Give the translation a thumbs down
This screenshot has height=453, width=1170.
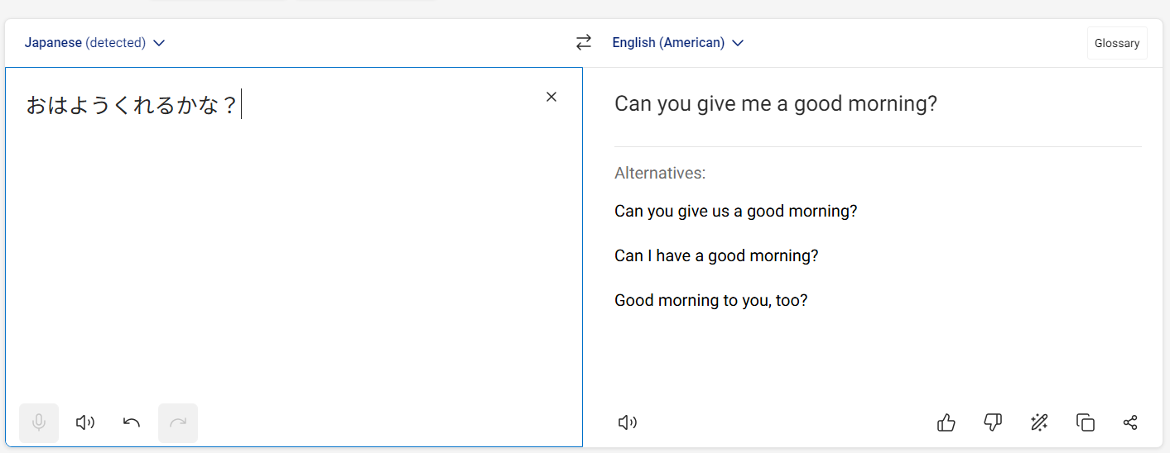click(992, 423)
